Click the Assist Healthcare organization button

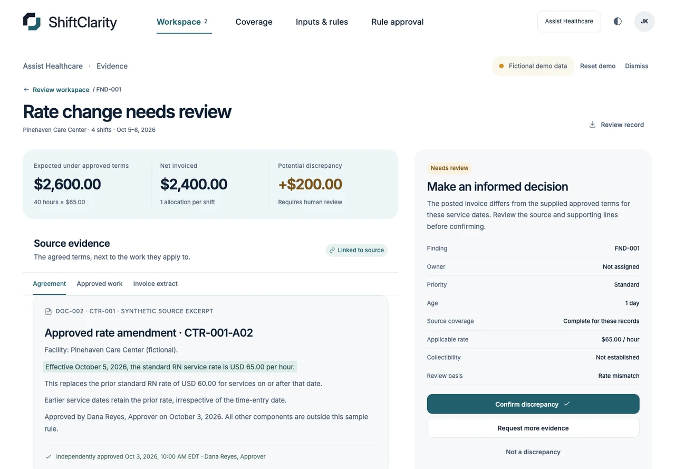[x=569, y=22]
